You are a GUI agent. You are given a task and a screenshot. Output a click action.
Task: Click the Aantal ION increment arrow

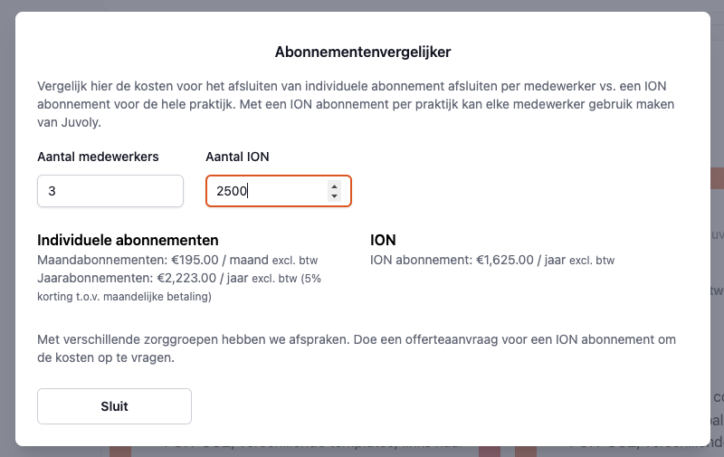tap(334, 186)
